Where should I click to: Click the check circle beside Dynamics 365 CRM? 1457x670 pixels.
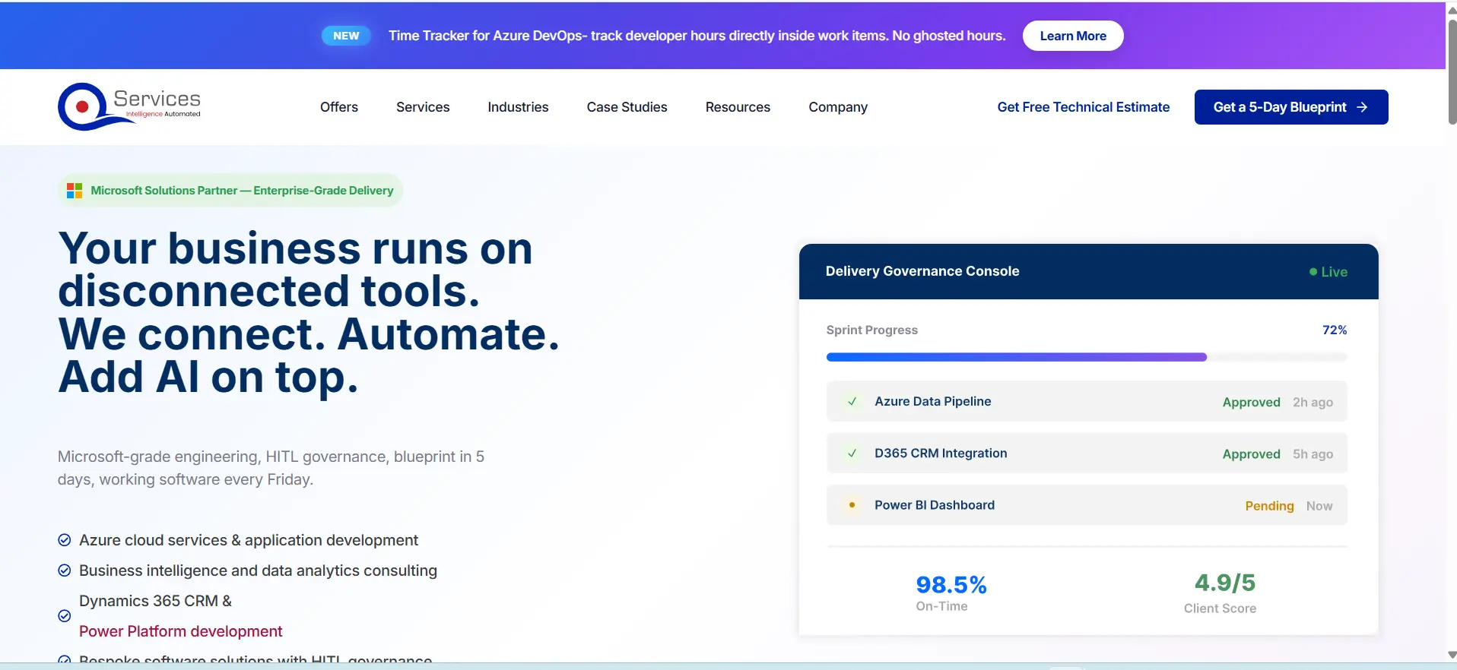(65, 616)
